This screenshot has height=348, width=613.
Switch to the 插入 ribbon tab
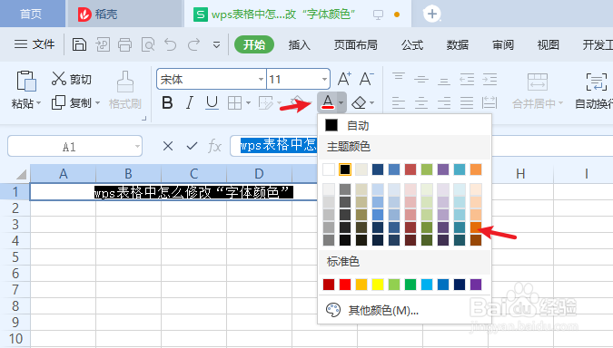pyautogui.click(x=299, y=45)
